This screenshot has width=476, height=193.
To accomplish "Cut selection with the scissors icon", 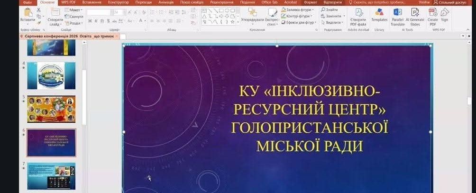I will click(38, 10).
